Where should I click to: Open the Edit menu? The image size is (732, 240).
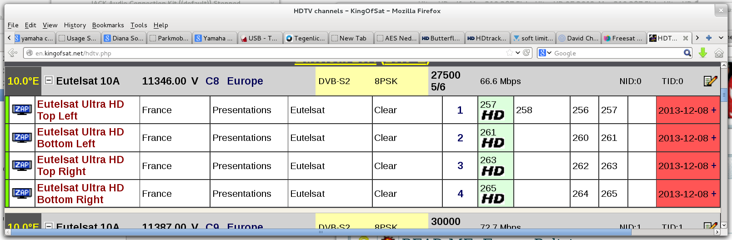30,25
